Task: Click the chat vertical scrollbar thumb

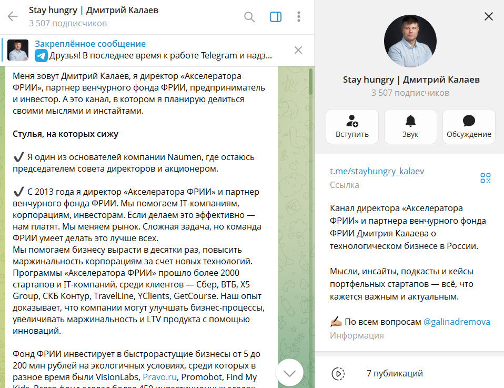Action: (x=310, y=82)
